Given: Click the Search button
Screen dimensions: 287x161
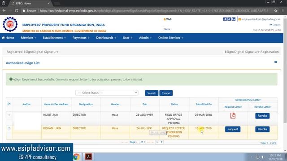Looking at the screenshot, I should 152,93.
